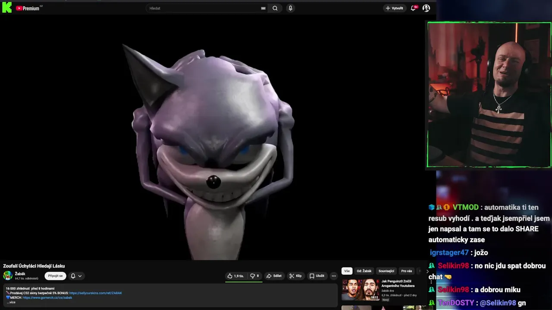Open the account avatar menu
The height and width of the screenshot is (310, 552).
[x=426, y=8]
